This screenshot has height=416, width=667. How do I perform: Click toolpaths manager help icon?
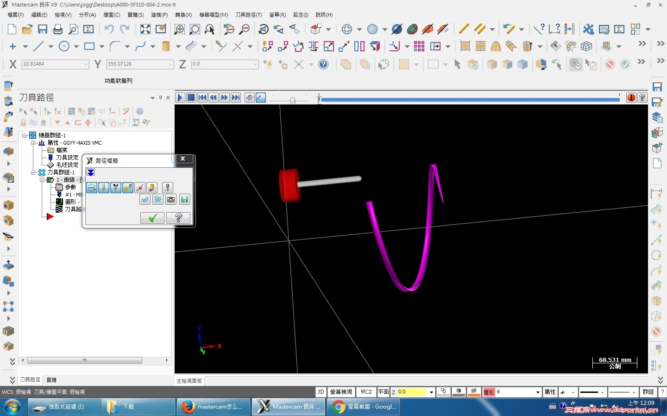140,111
